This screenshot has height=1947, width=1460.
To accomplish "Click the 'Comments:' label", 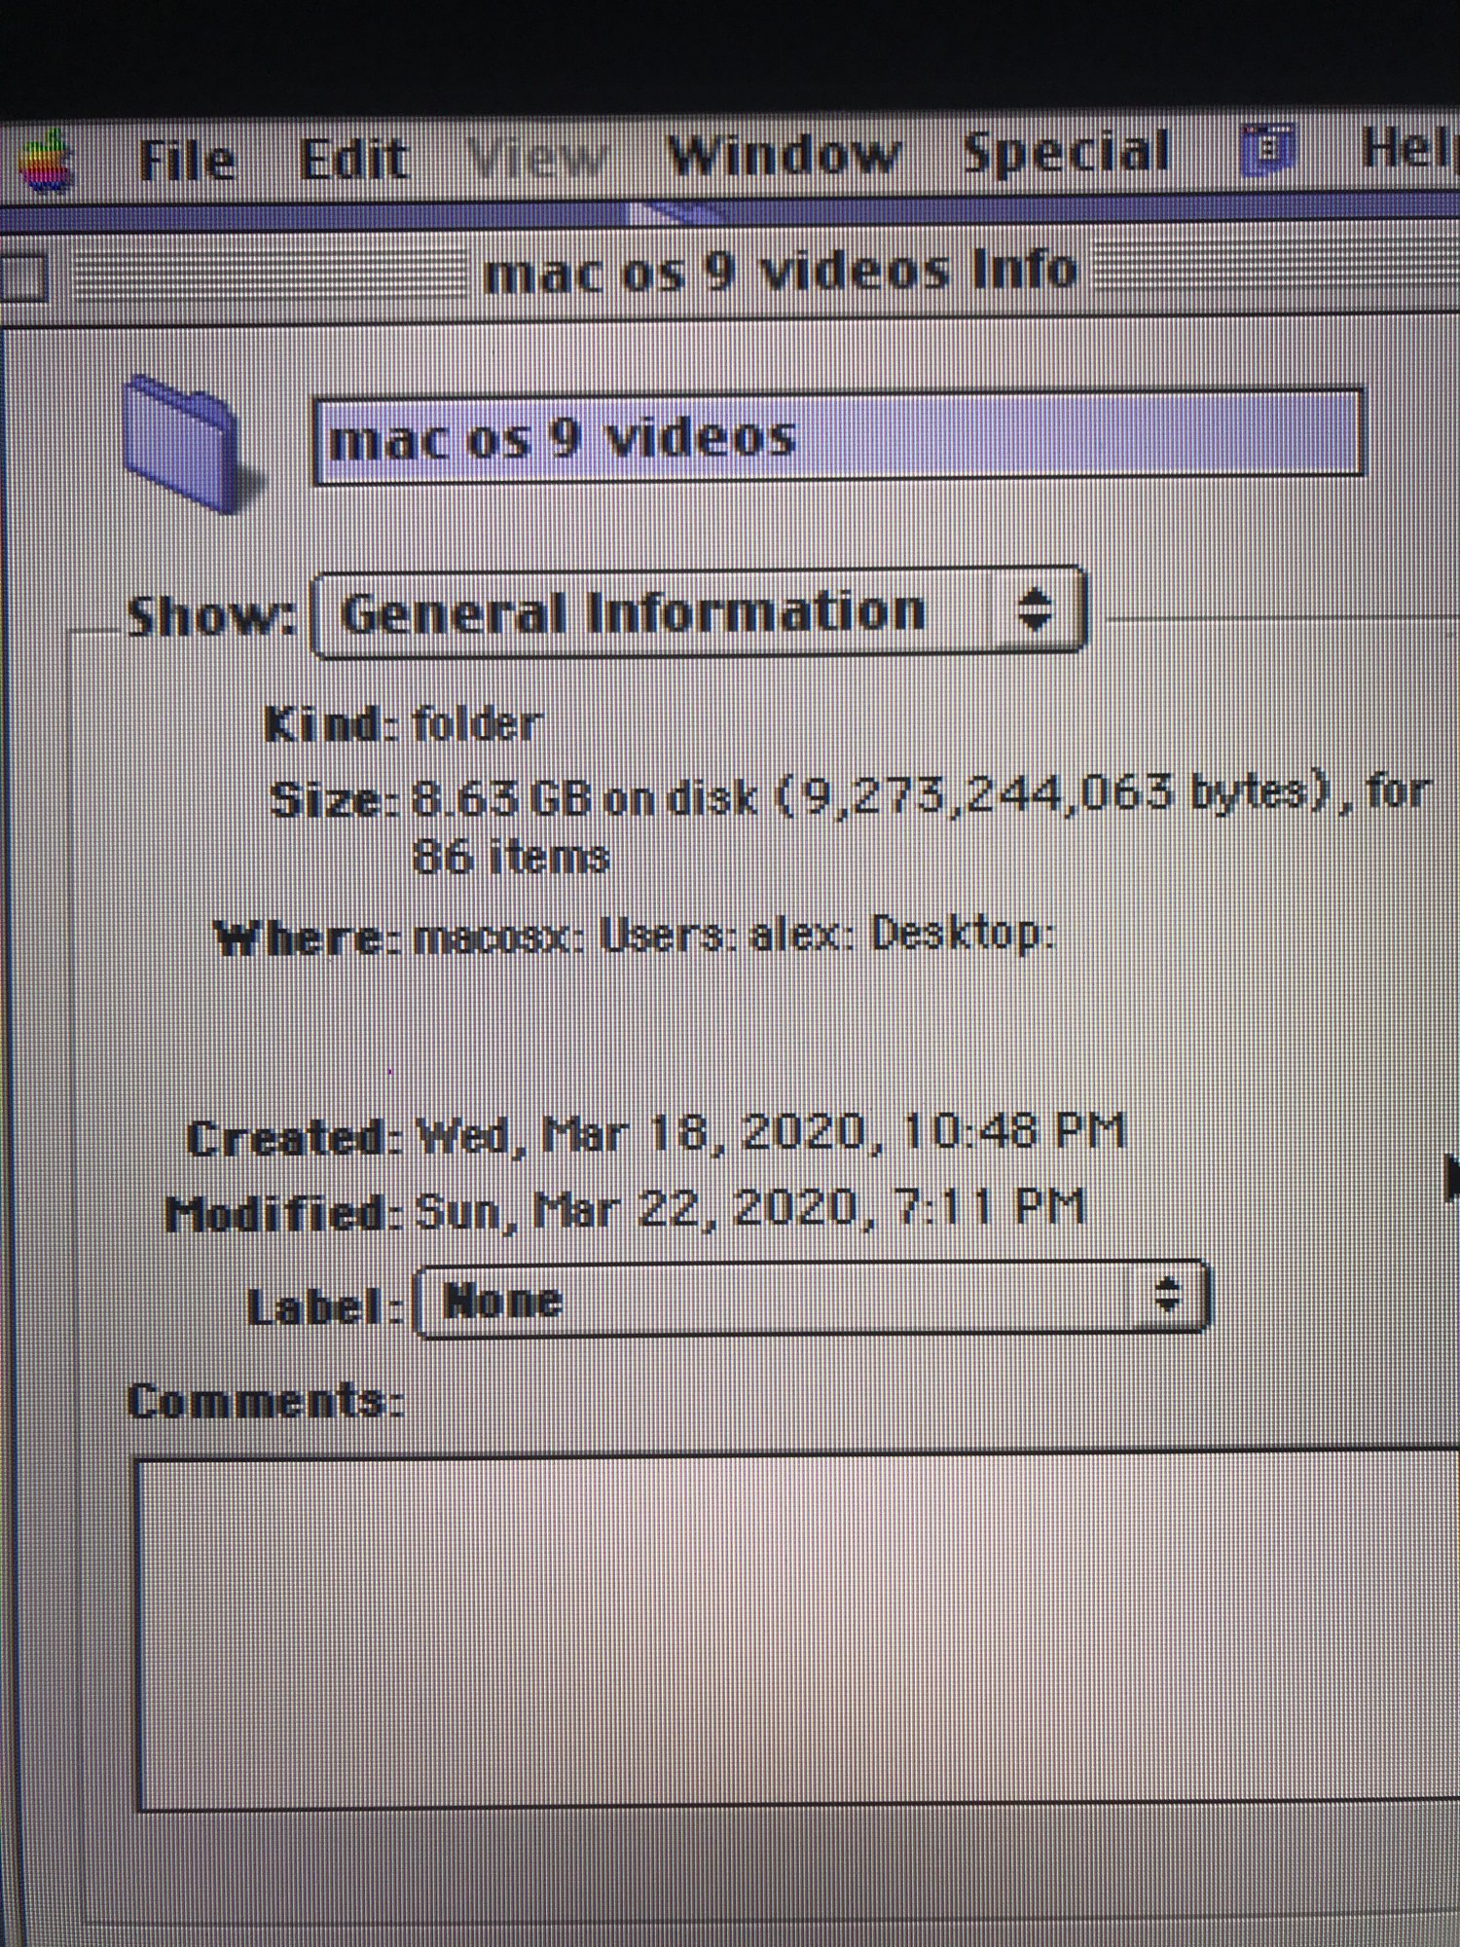I will pos(265,1401).
